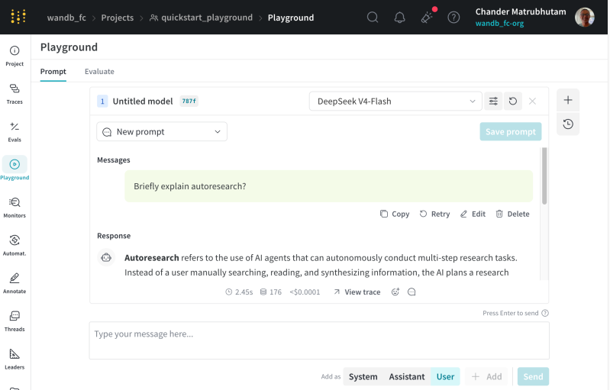Click the 'Briefly explain autoresearch?' message
This screenshot has width=610, height=390.
[x=329, y=186]
